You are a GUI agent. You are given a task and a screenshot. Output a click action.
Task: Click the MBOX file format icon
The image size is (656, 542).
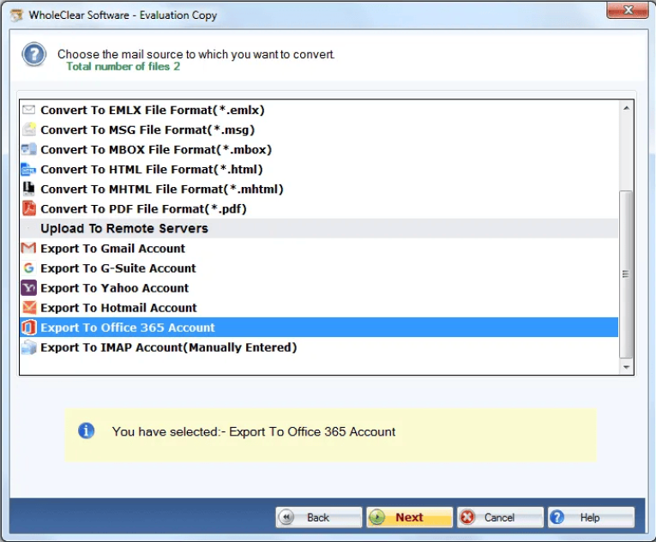tap(28, 149)
